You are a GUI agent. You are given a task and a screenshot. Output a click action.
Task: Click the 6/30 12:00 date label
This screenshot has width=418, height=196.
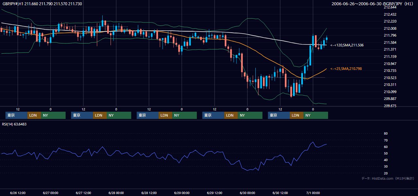pyautogui.click(x=280, y=193)
